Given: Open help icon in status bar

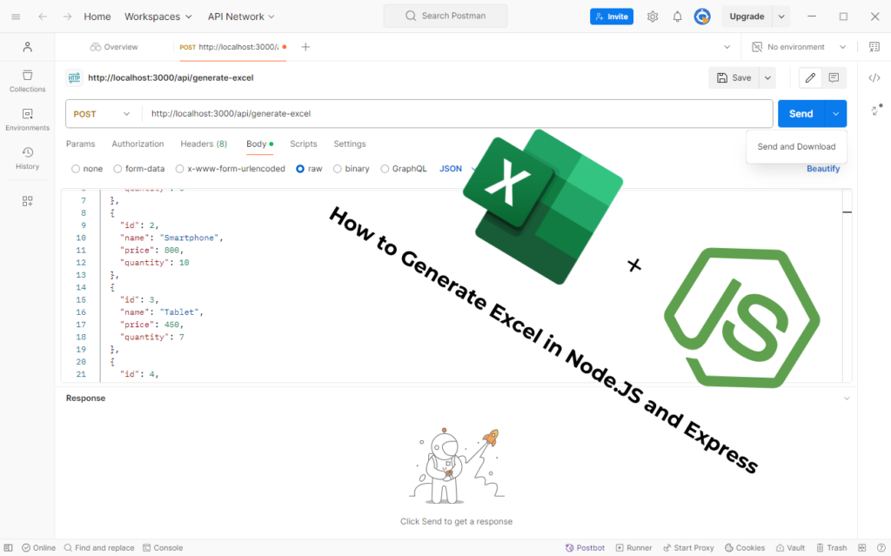Looking at the screenshot, I should (881, 547).
